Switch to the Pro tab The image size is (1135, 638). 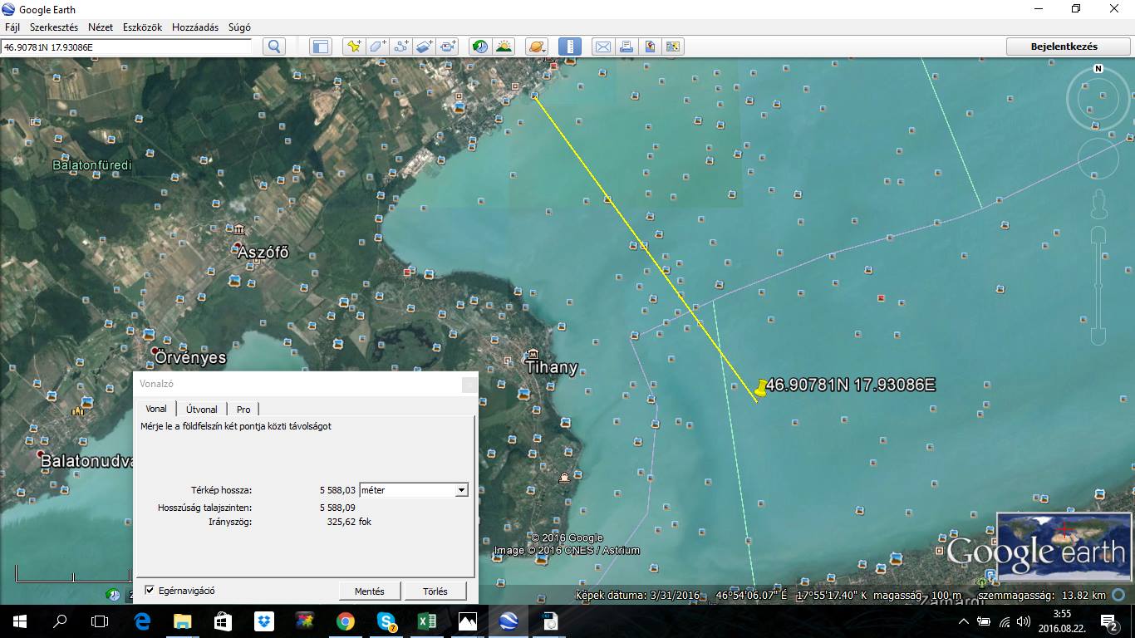(x=243, y=409)
